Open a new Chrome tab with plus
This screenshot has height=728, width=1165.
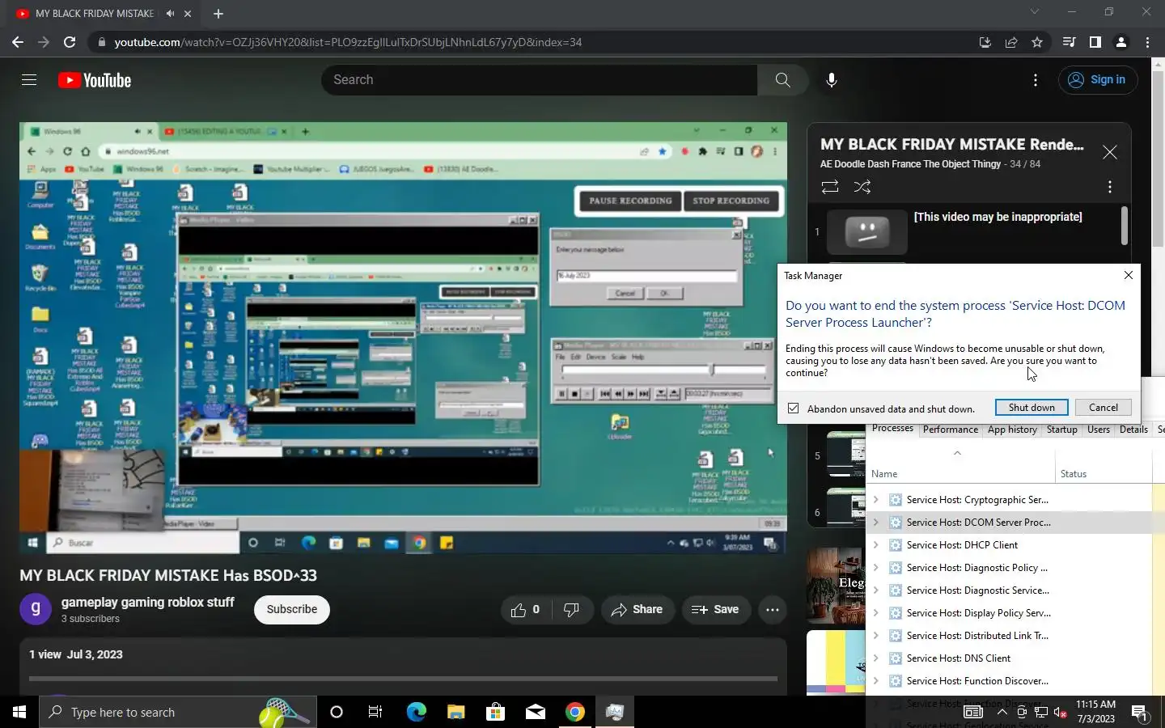click(218, 14)
